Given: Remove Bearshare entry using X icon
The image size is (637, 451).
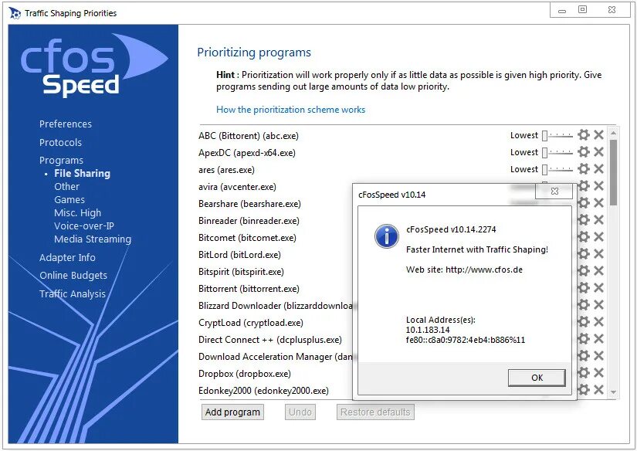Looking at the screenshot, I should click(x=598, y=203).
